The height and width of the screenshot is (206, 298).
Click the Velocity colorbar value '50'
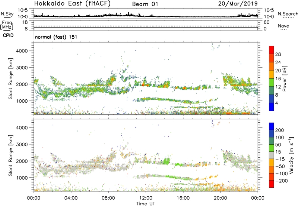pyautogui.click(x=278, y=145)
